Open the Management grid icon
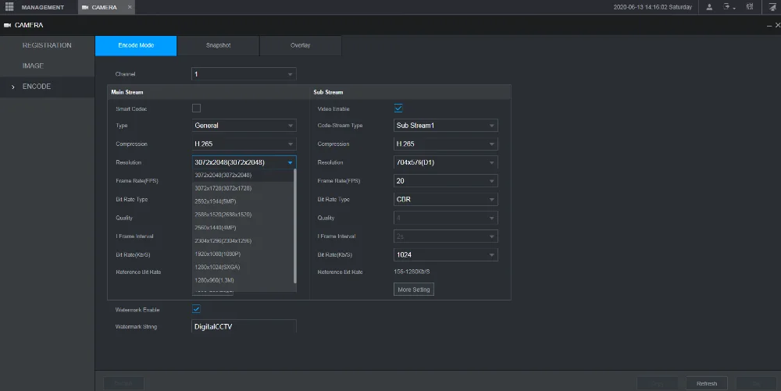Viewport: 781px width, 391px height. click(10, 7)
